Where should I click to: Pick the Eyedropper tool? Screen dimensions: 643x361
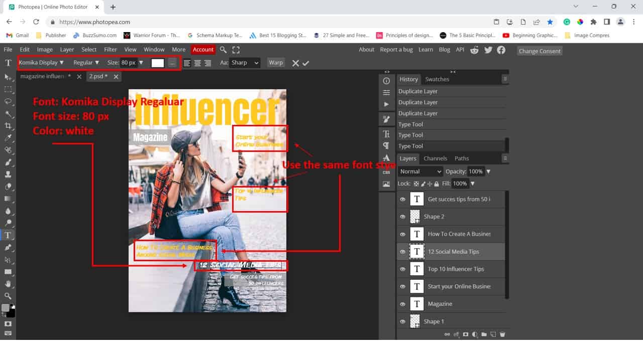click(8, 138)
